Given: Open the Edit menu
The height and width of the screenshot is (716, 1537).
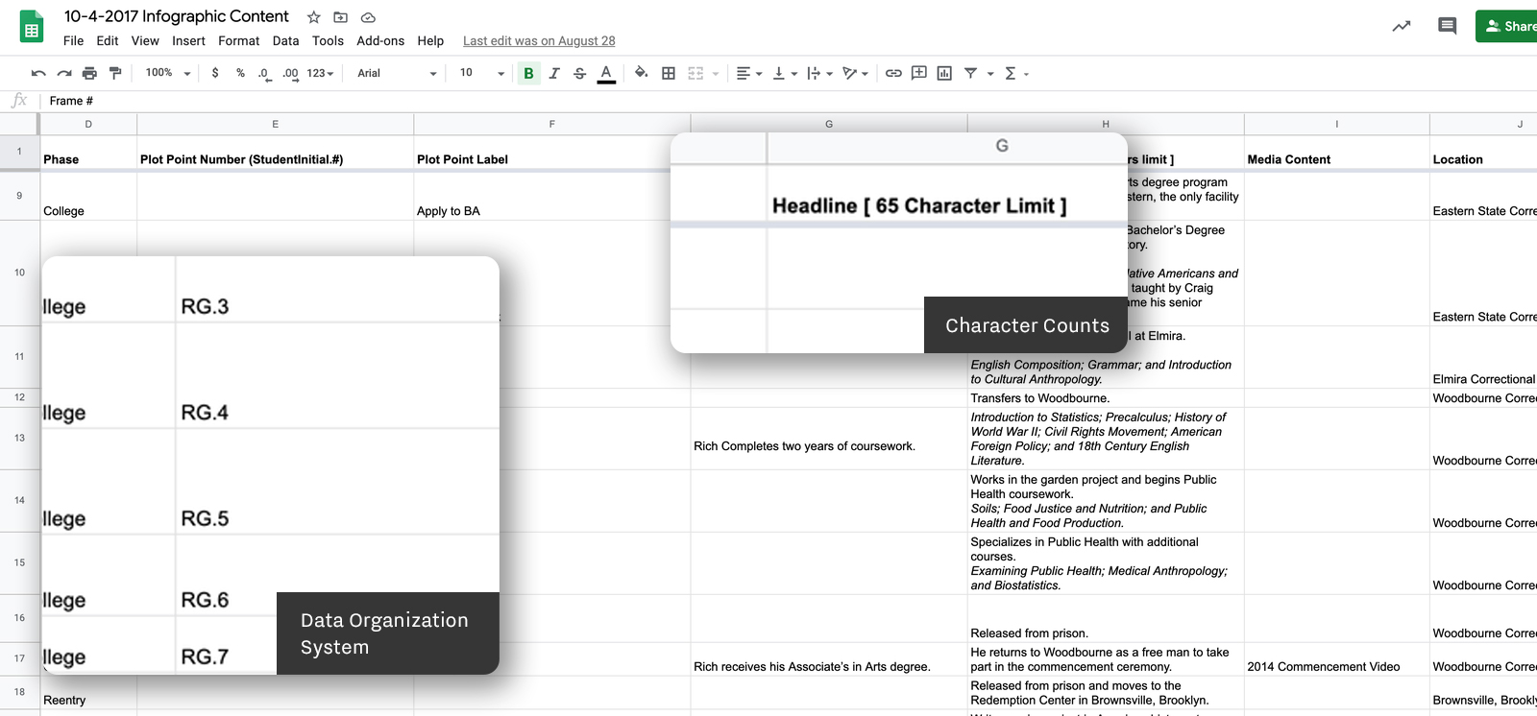Looking at the screenshot, I should 108,40.
